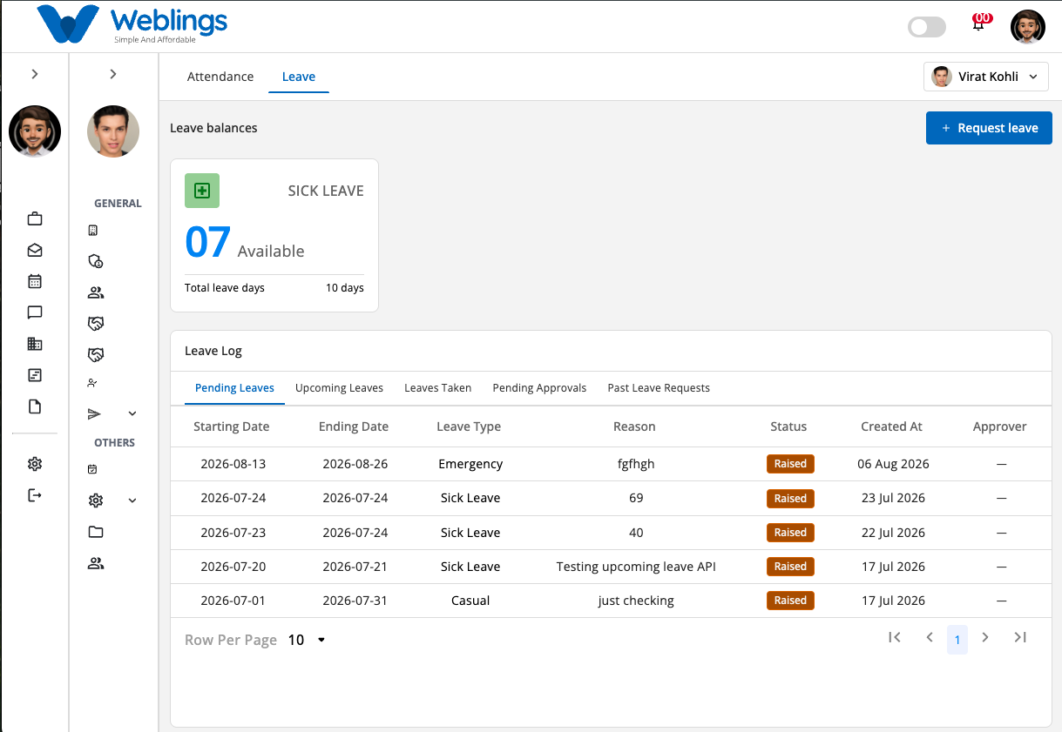
Task: Switch to the Attendance tab
Action: point(220,77)
